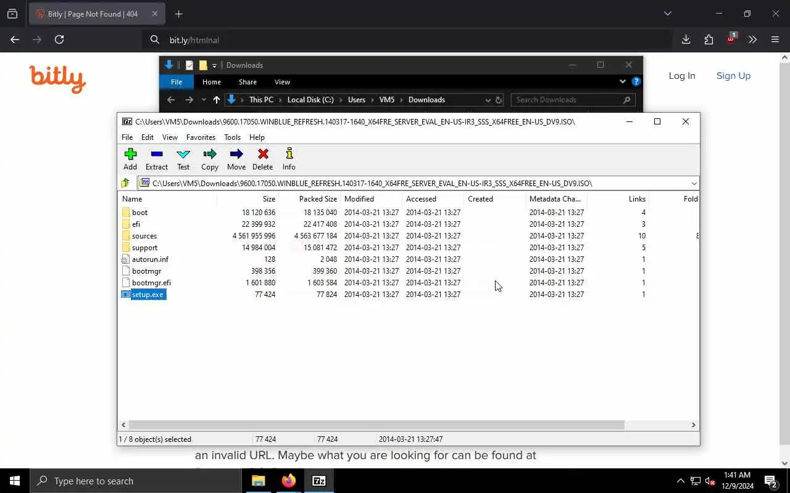Expand Explorer address bar history dropdown

488,100
